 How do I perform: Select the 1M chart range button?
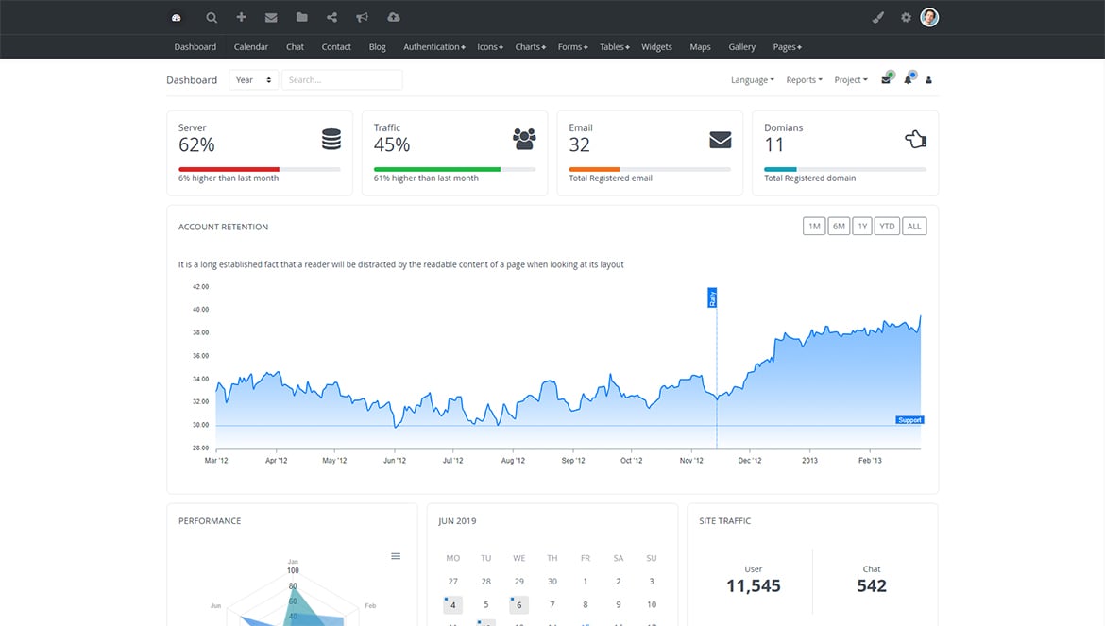click(x=814, y=226)
